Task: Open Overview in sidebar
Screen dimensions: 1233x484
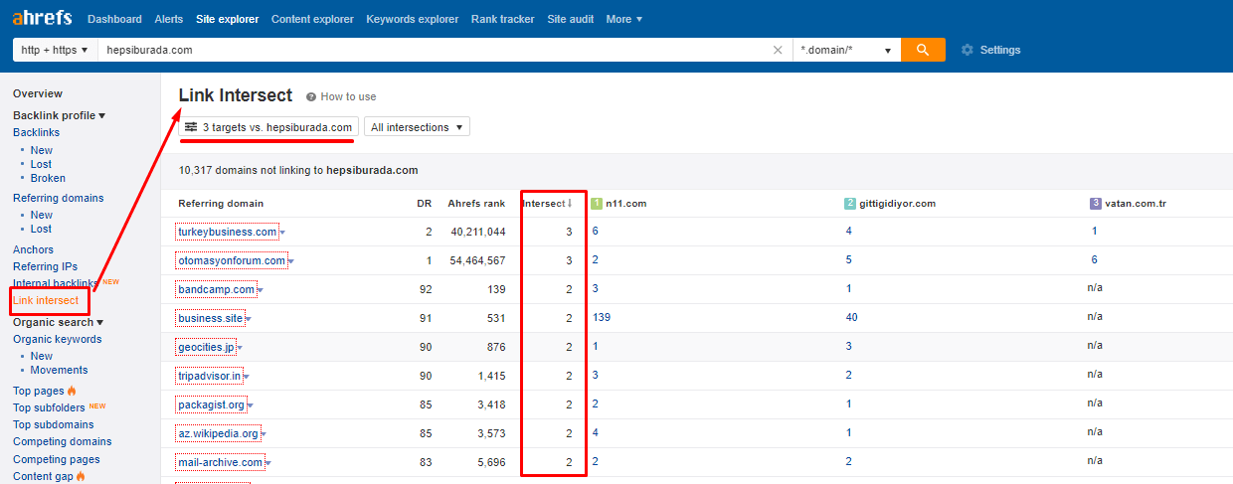Action: coord(38,93)
